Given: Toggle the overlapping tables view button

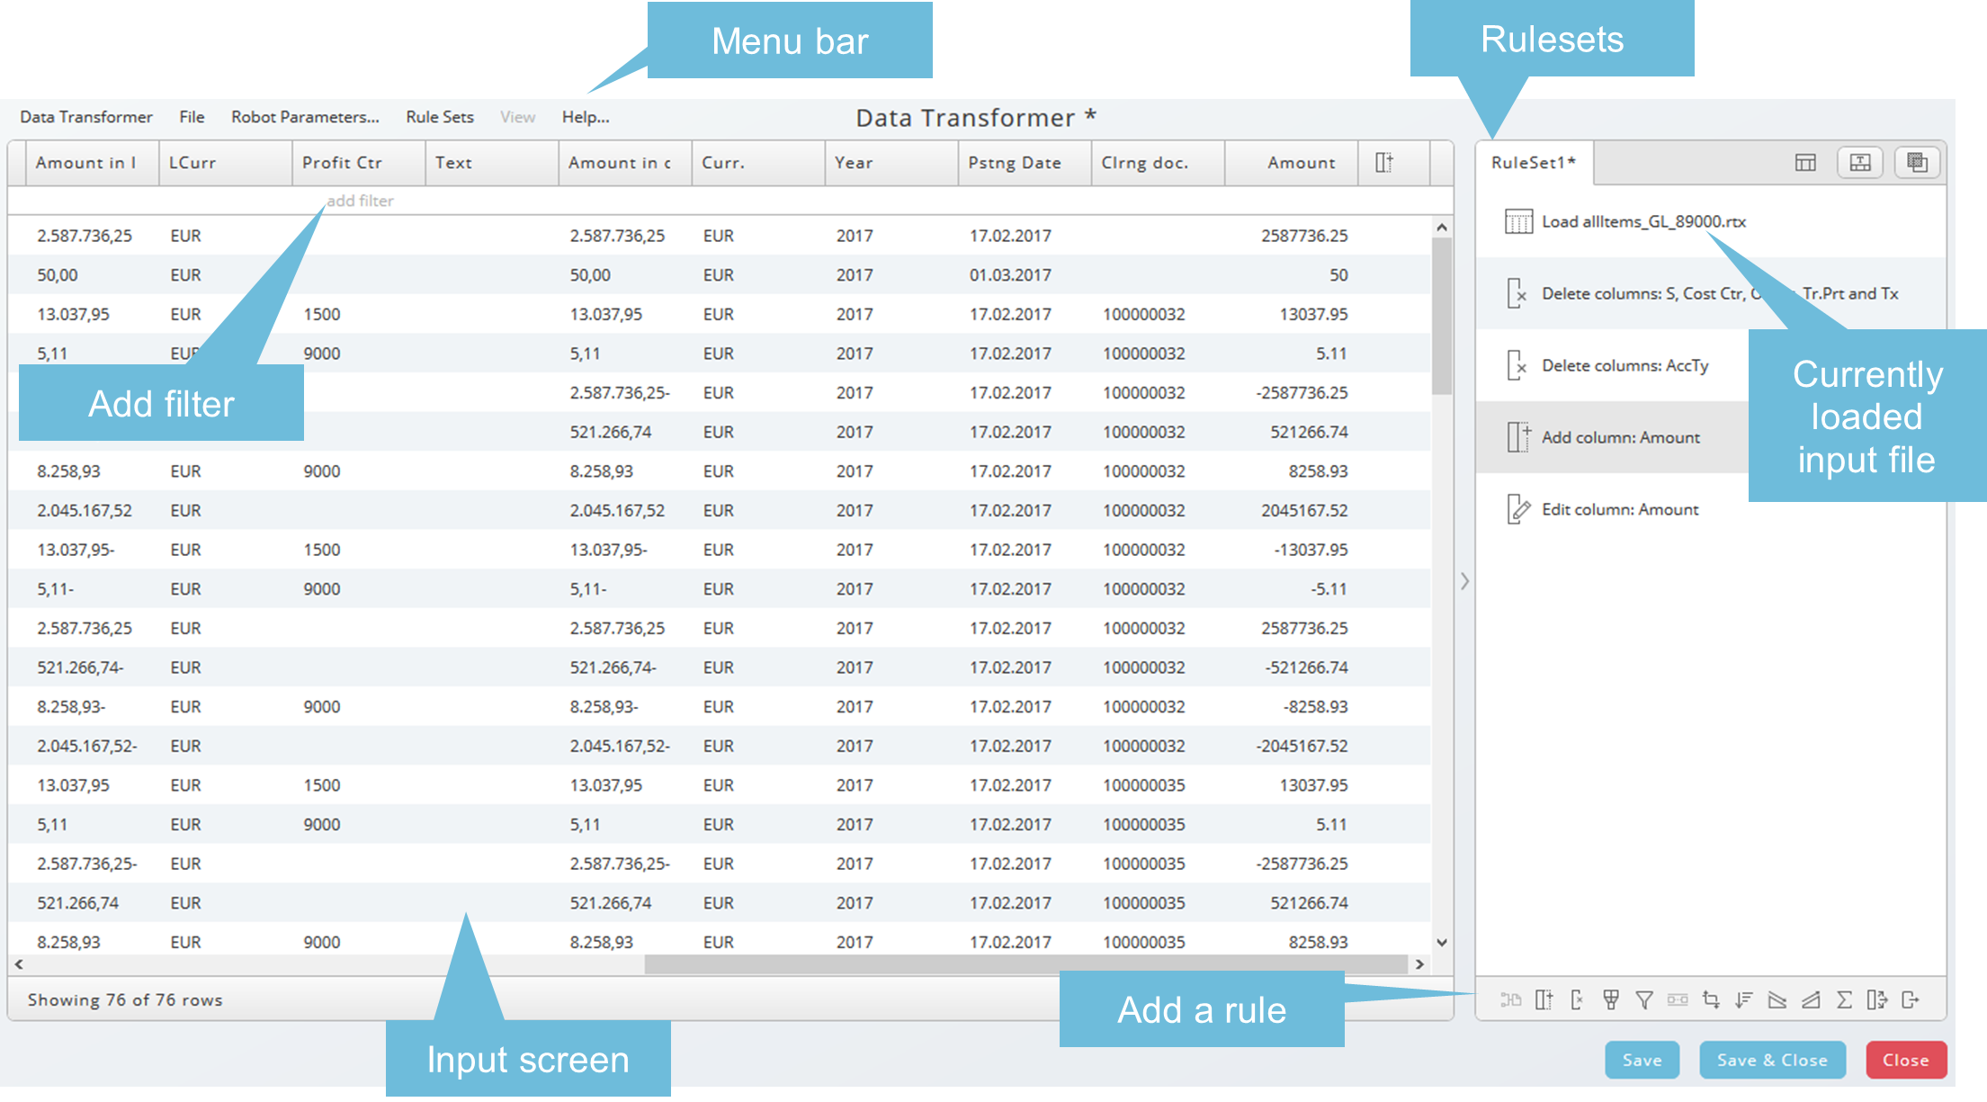Looking at the screenshot, I should (1917, 163).
